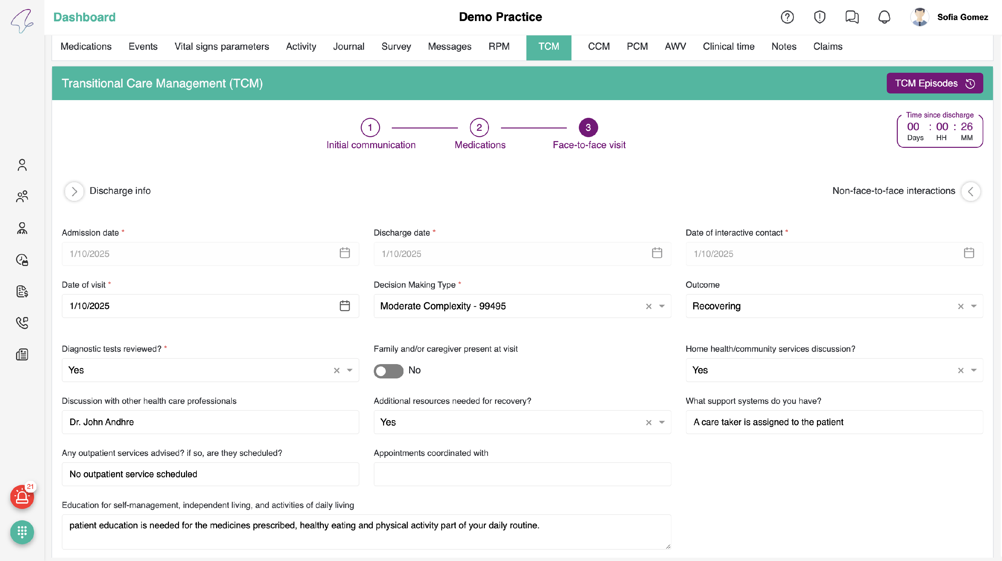Expand the Discharge info panel chevron
Screen dimensions: 1002x561
(74, 191)
